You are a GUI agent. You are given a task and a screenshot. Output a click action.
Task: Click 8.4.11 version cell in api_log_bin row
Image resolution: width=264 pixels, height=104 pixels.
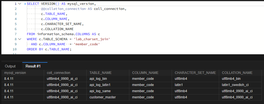(23, 79)
